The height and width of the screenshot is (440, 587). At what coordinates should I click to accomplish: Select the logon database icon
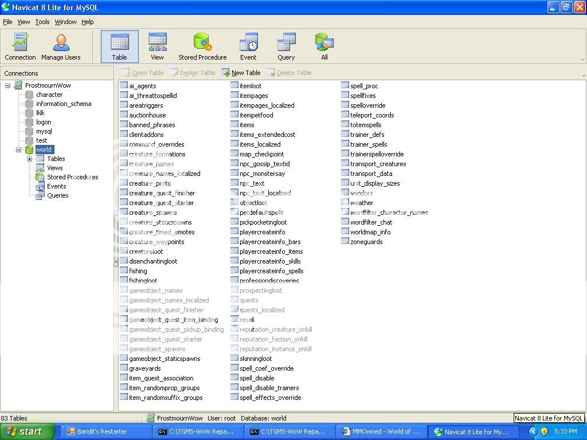[29, 122]
